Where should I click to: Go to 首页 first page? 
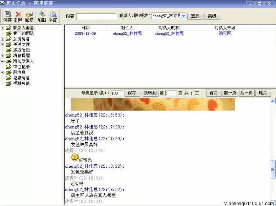[214, 93]
